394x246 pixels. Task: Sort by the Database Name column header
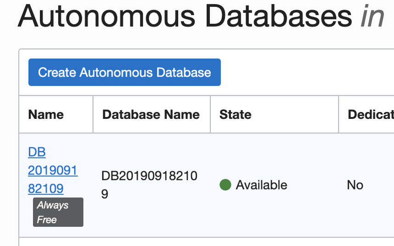(x=151, y=114)
